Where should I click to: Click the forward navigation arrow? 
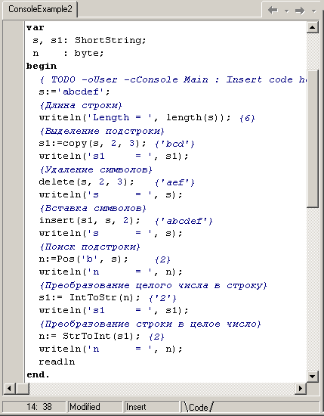pyautogui.click(x=300, y=11)
